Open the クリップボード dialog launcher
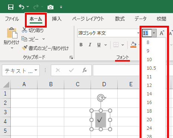Image resolution: width=173 pixels, height=138 pixels. (x=71, y=57)
